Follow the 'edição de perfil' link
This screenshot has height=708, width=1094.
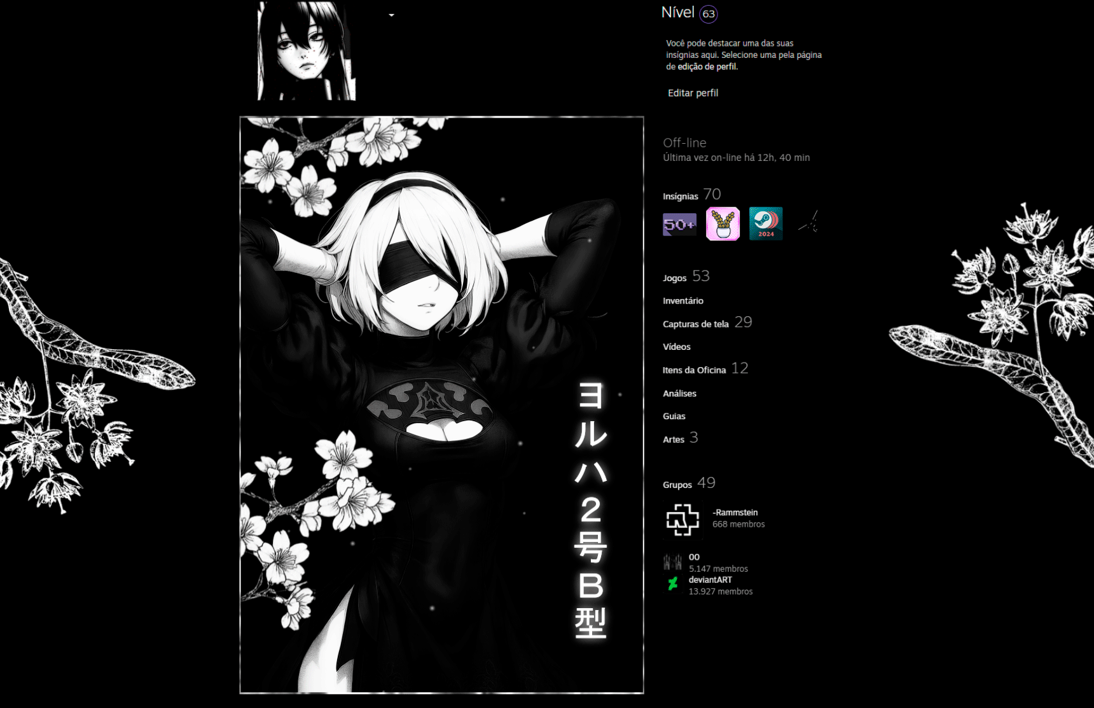[x=707, y=66]
